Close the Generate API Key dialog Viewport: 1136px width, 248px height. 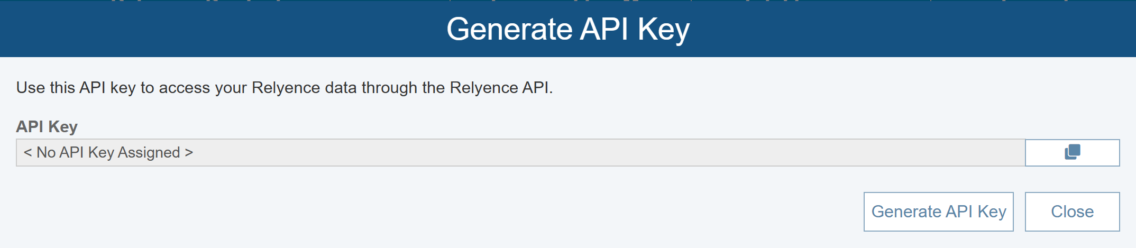coord(1072,212)
